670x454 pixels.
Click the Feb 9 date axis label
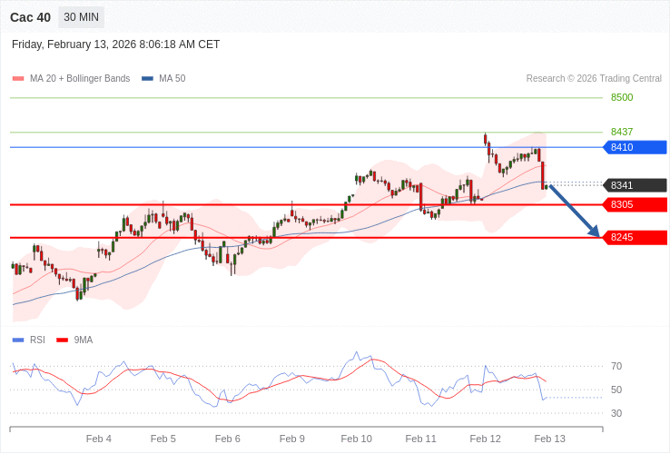pyautogui.click(x=292, y=439)
